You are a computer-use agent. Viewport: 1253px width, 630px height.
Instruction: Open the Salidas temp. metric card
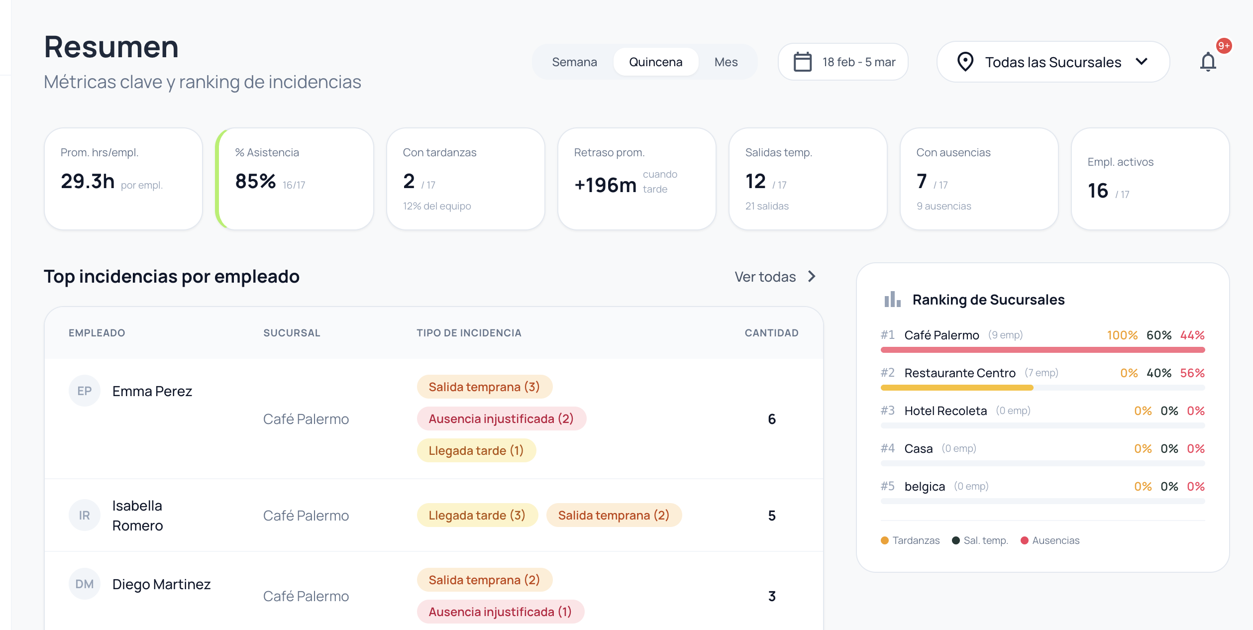[808, 179]
